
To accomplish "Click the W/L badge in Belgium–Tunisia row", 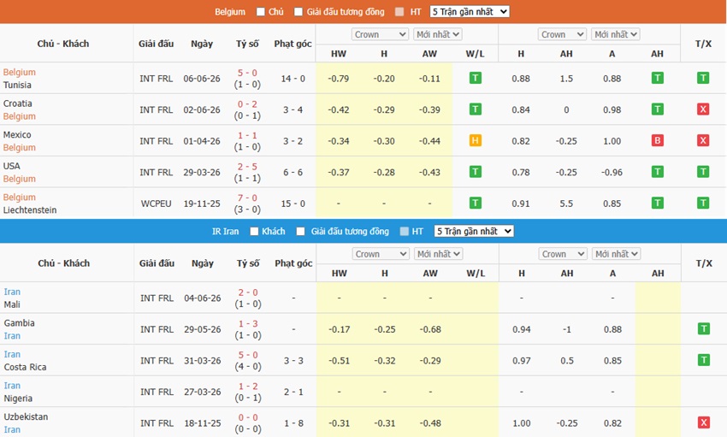I will pos(476,78).
